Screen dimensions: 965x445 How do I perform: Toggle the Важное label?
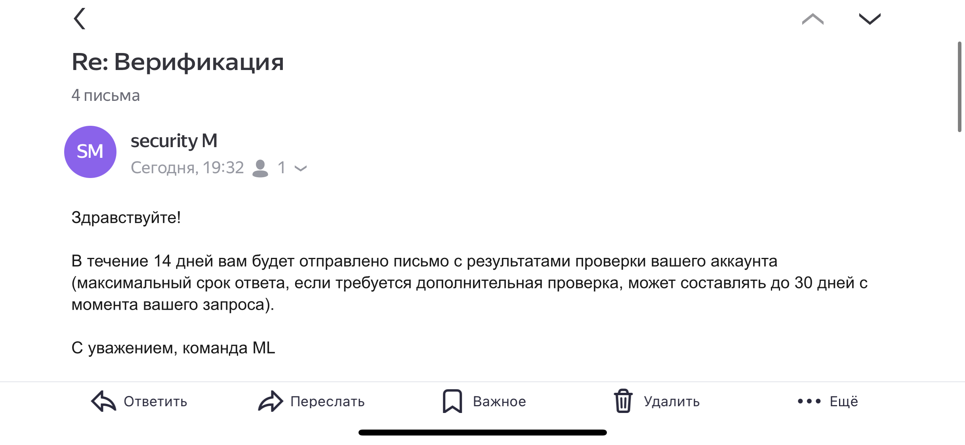499,401
